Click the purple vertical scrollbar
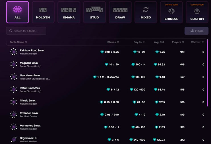Viewport: 211px width, 144px height. (207, 74)
